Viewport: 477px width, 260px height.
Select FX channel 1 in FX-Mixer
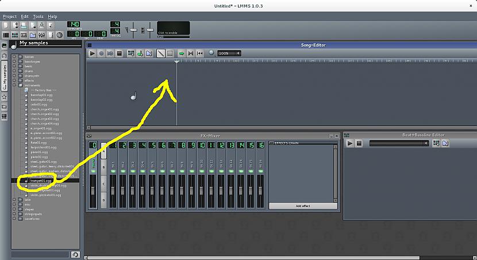[113, 175]
